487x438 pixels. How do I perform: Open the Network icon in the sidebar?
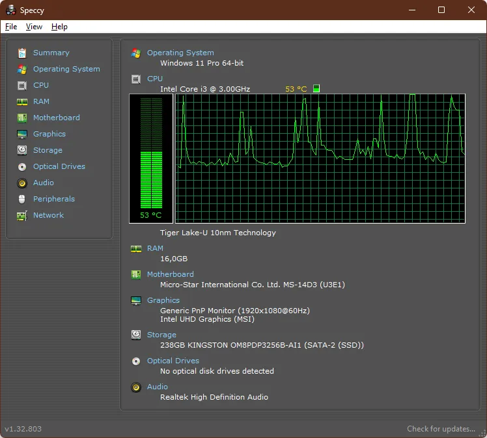click(x=22, y=215)
